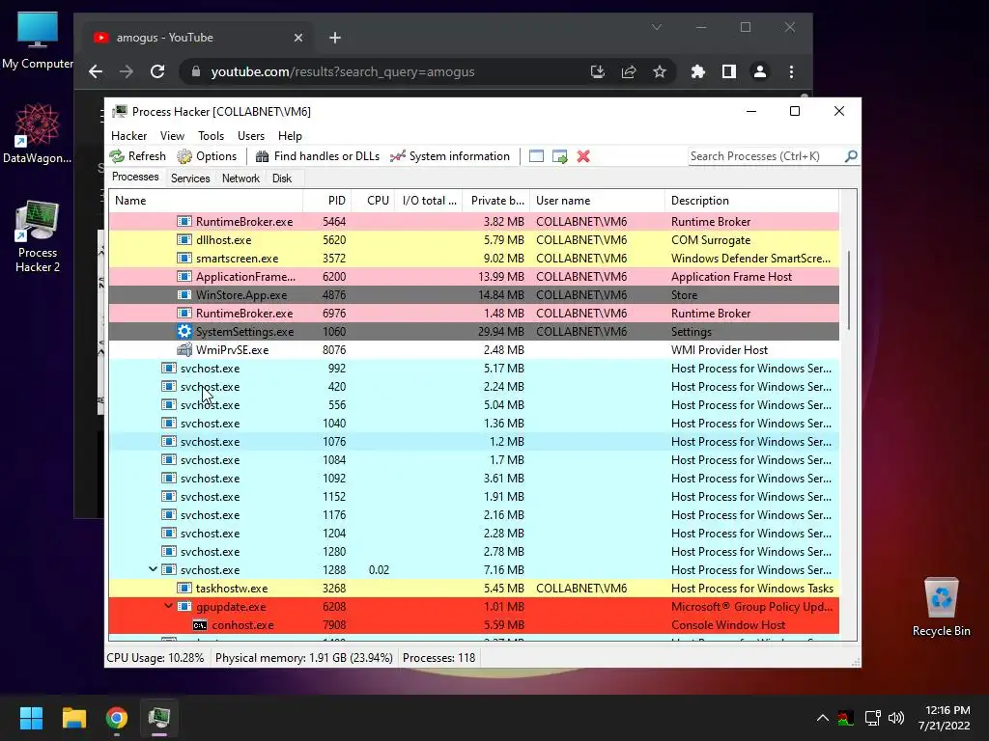Screen dimensions: 989x741
Task: Select conhost.exe console icon
Action: (200, 625)
